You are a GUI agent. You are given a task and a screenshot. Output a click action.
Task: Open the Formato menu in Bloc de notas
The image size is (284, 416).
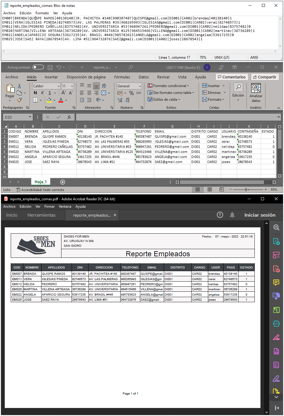pos(42,13)
